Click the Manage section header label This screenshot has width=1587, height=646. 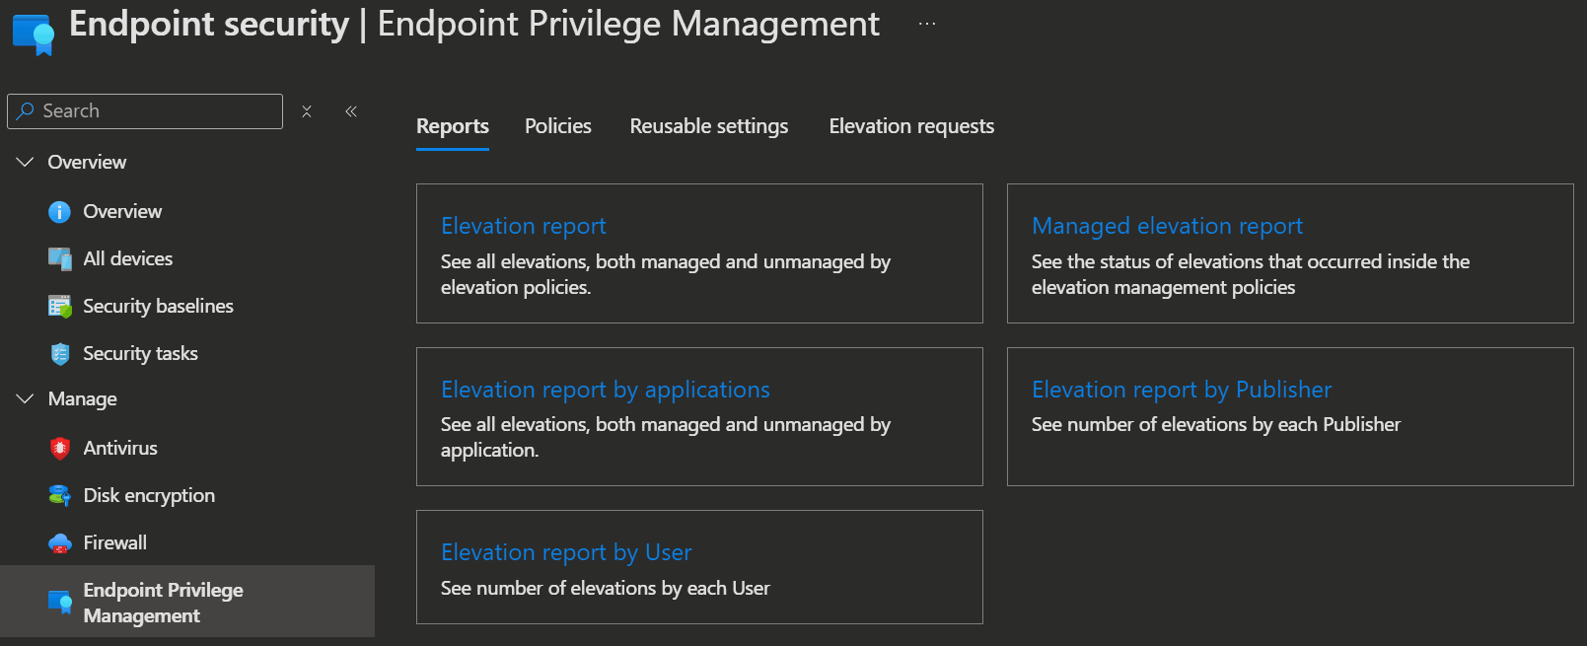[x=83, y=398]
